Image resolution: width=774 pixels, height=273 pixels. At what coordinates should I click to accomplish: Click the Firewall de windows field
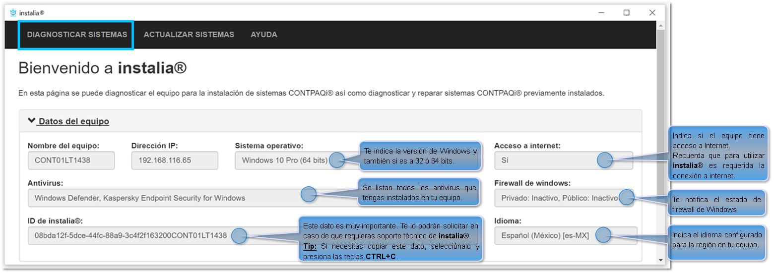564,198
